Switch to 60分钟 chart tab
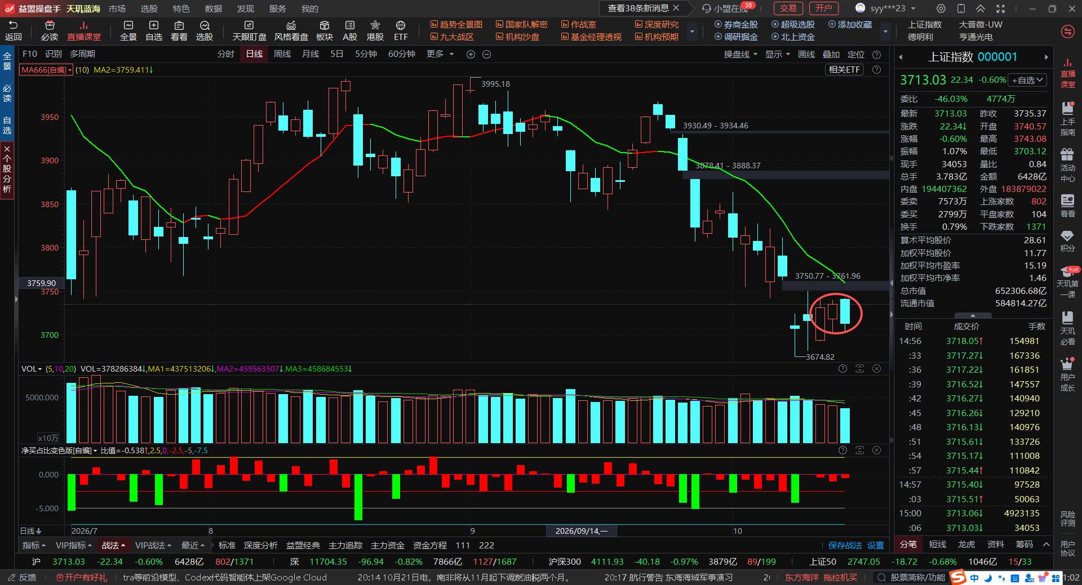Image resolution: width=1082 pixels, height=585 pixels. coord(402,54)
